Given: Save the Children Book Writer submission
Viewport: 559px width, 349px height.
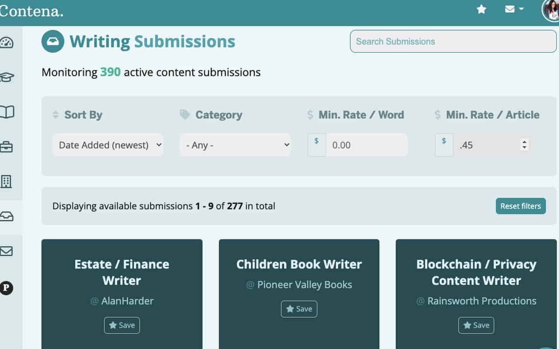Looking at the screenshot, I should (x=299, y=309).
